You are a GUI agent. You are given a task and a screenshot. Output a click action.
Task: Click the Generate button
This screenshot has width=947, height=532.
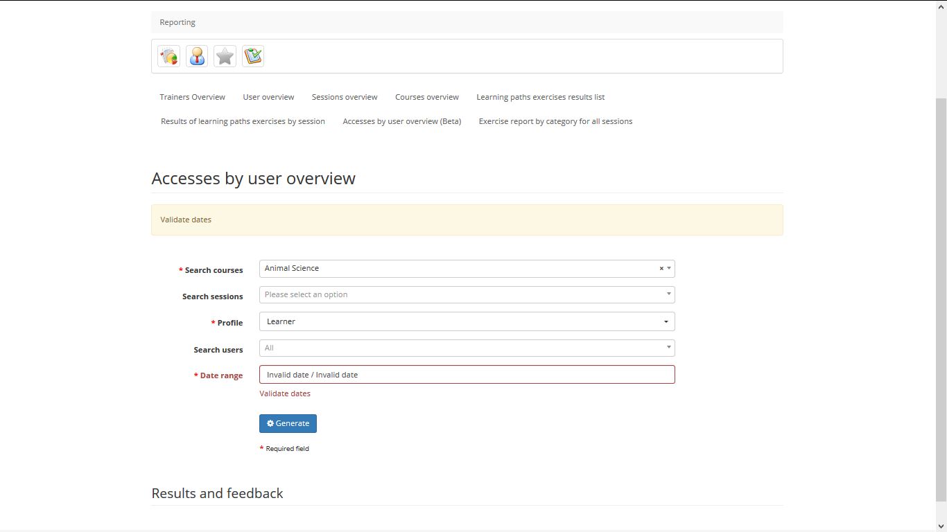[288, 423]
